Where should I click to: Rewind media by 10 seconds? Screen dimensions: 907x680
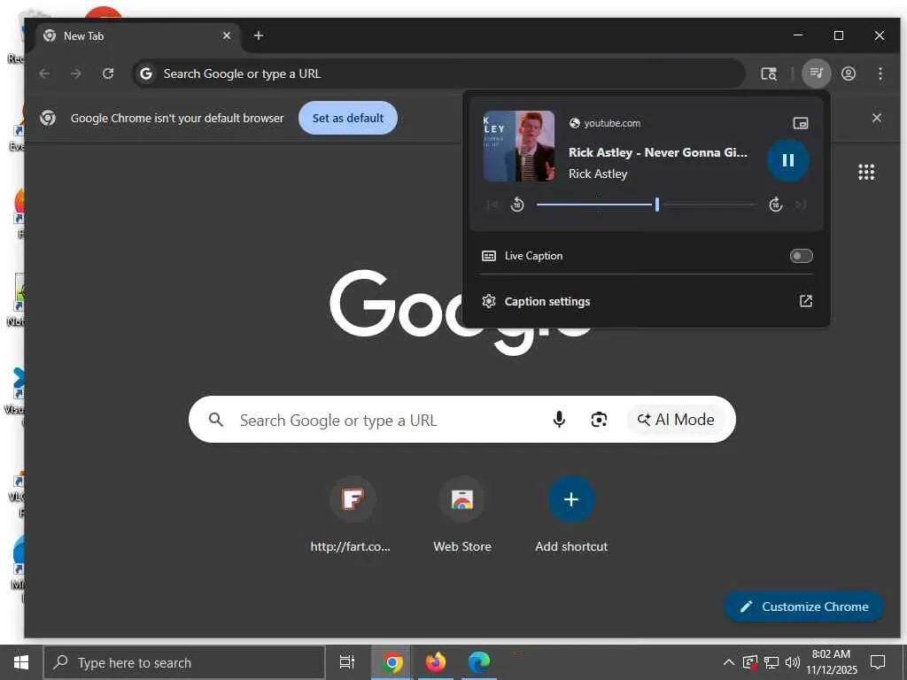click(517, 205)
